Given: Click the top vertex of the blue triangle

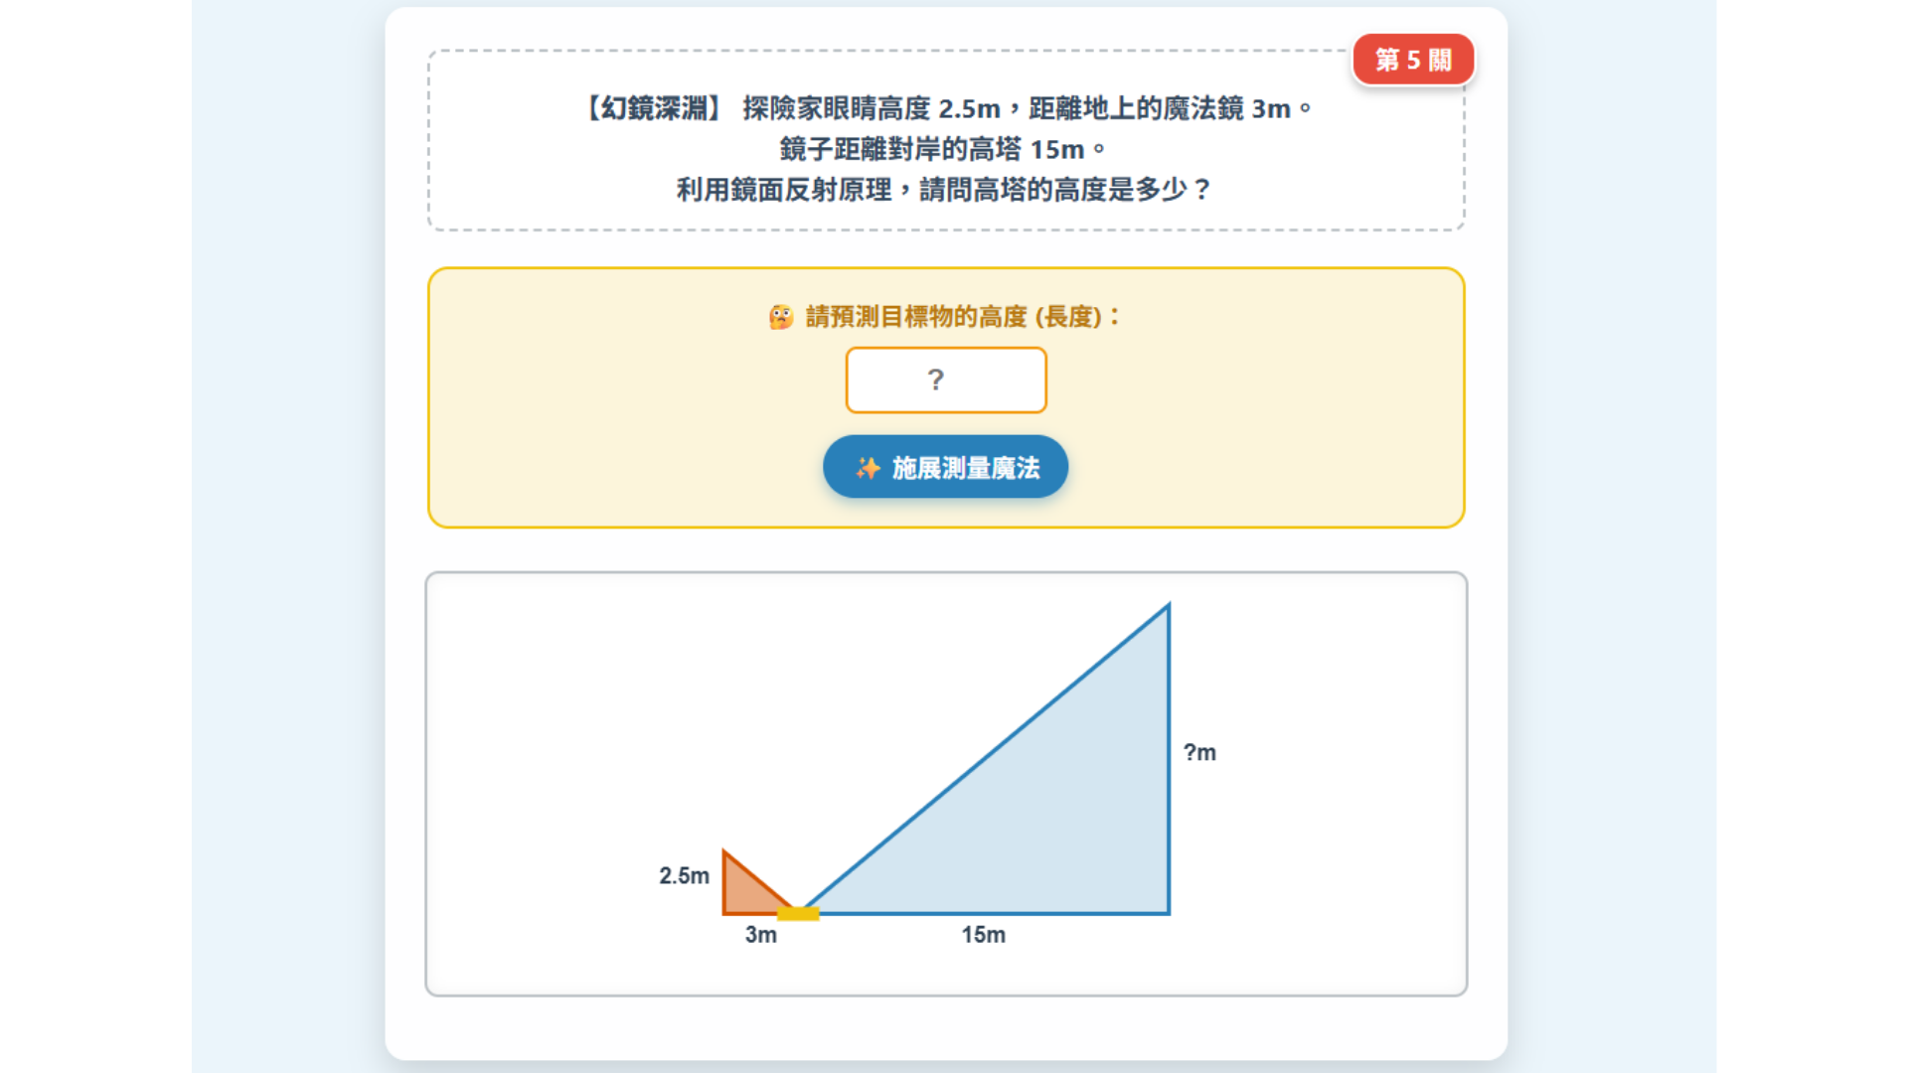Looking at the screenshot, I should tap(1169, 605).
